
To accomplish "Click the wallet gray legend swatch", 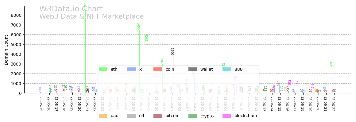I will [x=192, y=70].
